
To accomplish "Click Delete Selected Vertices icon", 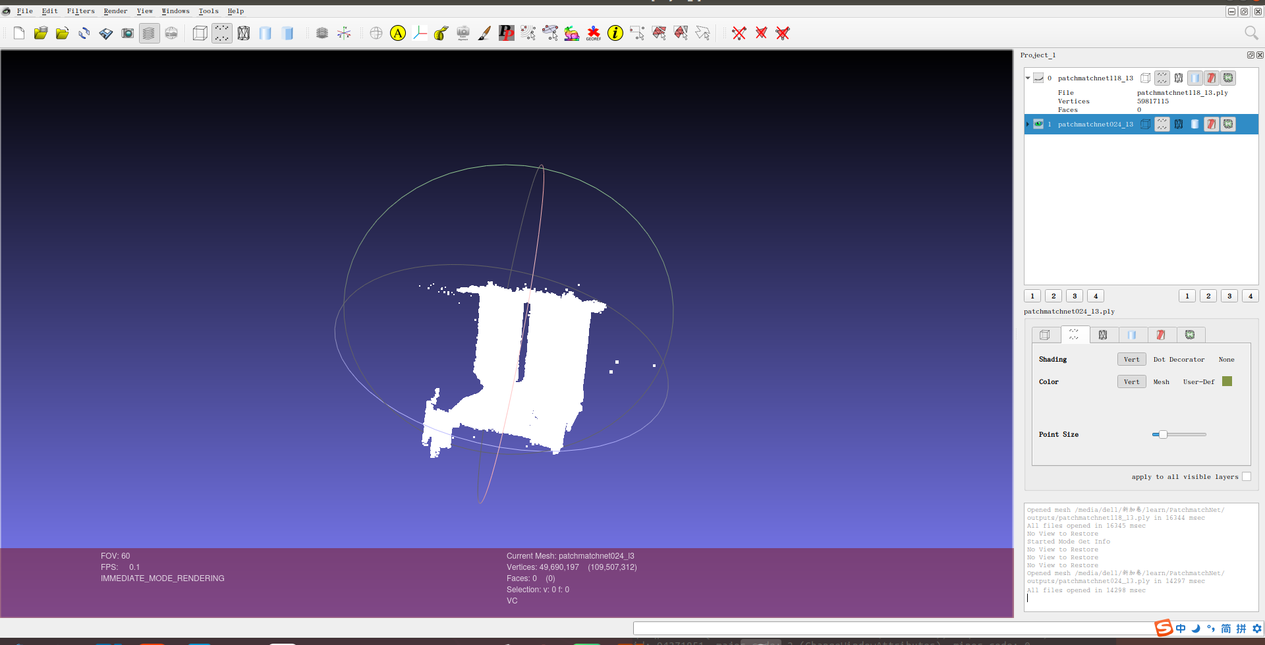I will point(739,33).
